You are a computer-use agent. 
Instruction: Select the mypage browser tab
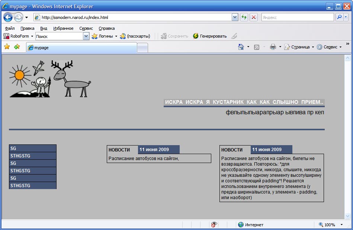(x=81, y=48)
